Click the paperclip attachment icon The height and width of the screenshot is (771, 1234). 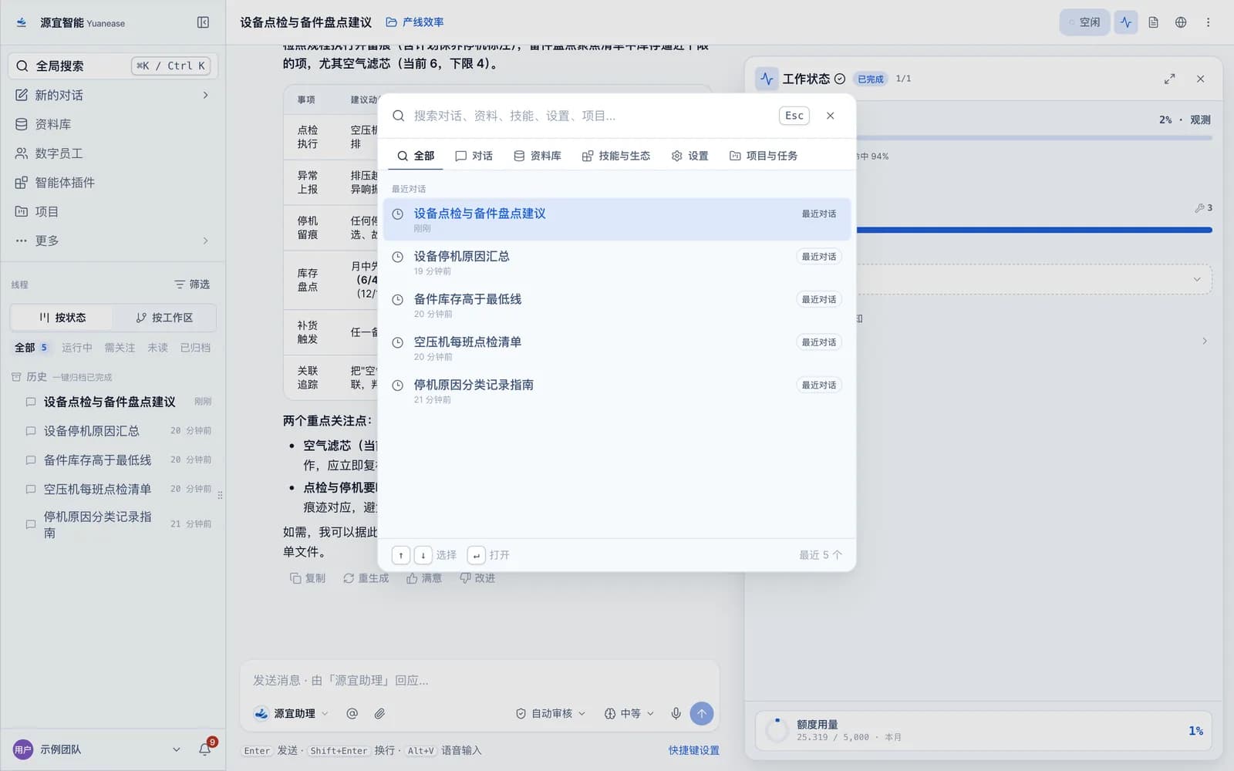click(x=379, y=714)
